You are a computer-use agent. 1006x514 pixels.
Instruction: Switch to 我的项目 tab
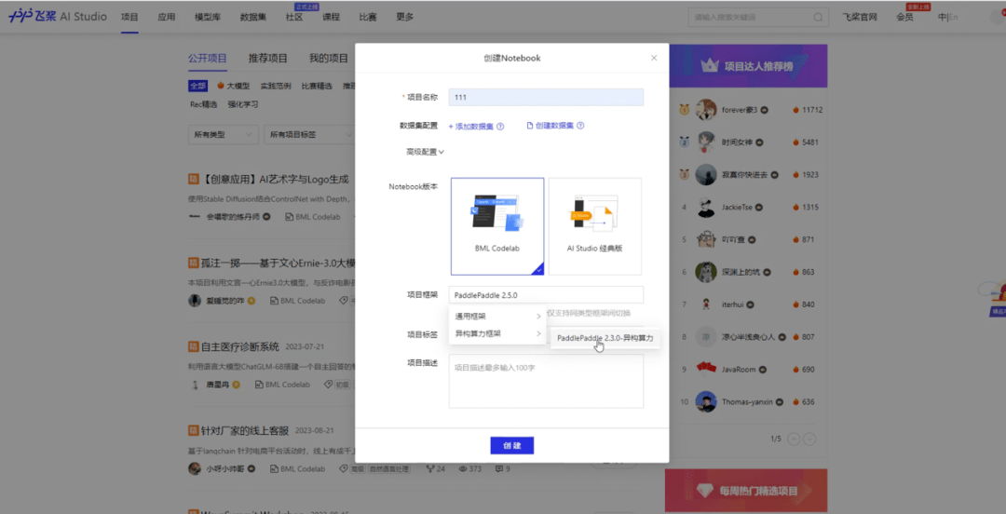coord(329,58)
